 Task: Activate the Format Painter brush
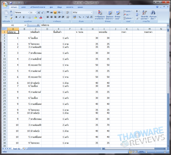pos(11,18)
